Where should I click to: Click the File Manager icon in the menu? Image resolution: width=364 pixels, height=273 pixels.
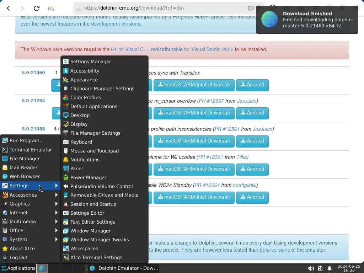(5, 159)
